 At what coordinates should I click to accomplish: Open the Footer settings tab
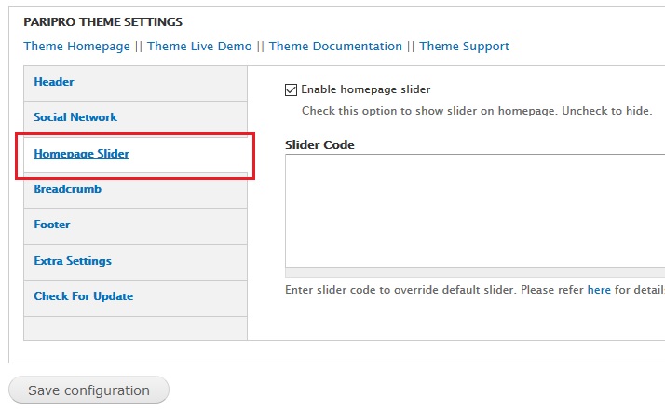[x=52, y=225]
